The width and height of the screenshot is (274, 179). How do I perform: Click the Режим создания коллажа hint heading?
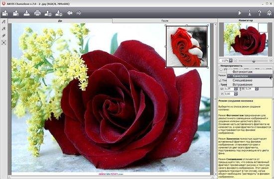pos(236,101)
